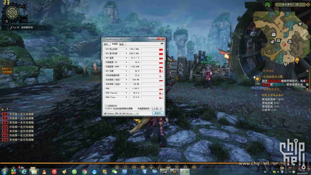
Task: Open the File Explorer taskbar icon
Action: coord(34,172)
